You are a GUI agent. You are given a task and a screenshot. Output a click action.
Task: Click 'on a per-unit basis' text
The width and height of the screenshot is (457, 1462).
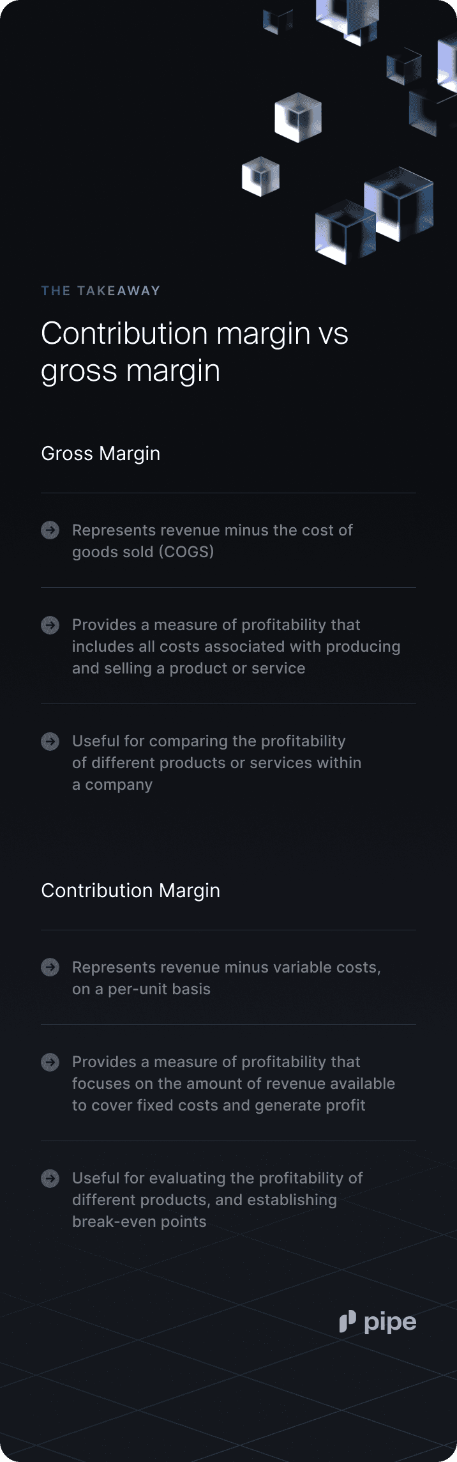pyautogui.click(x=141, y=989)
